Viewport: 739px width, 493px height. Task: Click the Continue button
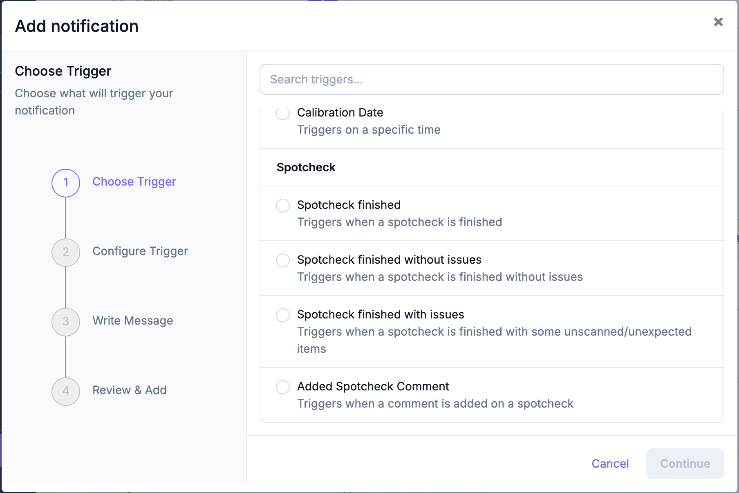click(685, 464)
